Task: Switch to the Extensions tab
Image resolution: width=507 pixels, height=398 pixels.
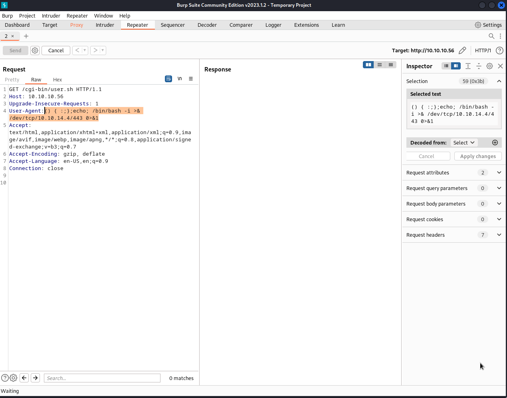Action: [307, 25]
